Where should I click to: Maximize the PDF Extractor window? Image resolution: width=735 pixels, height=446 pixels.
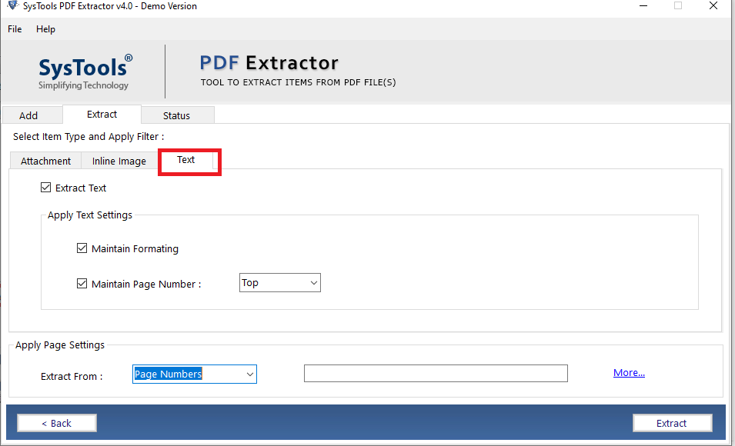tap(678, 5)
